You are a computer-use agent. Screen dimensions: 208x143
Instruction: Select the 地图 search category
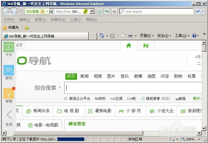[151, 76]
